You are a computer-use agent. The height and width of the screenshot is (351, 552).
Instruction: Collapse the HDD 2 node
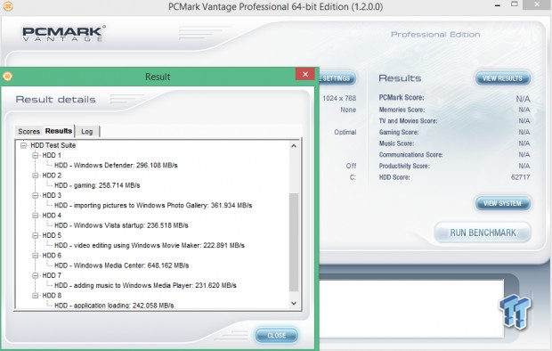point(36,175)
